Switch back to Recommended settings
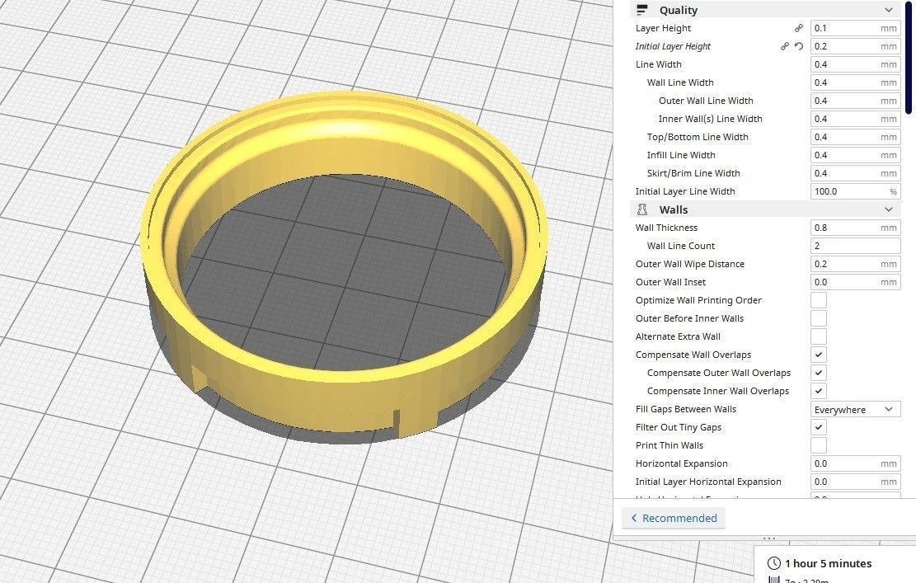916x583 pixels. click(674, 518)
